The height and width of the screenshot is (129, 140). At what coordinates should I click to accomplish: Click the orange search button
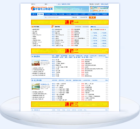click(93, 18)
